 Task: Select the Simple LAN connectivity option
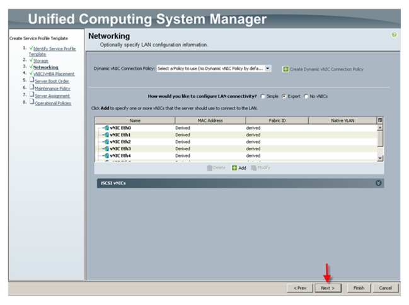click(x=263, y=96)
